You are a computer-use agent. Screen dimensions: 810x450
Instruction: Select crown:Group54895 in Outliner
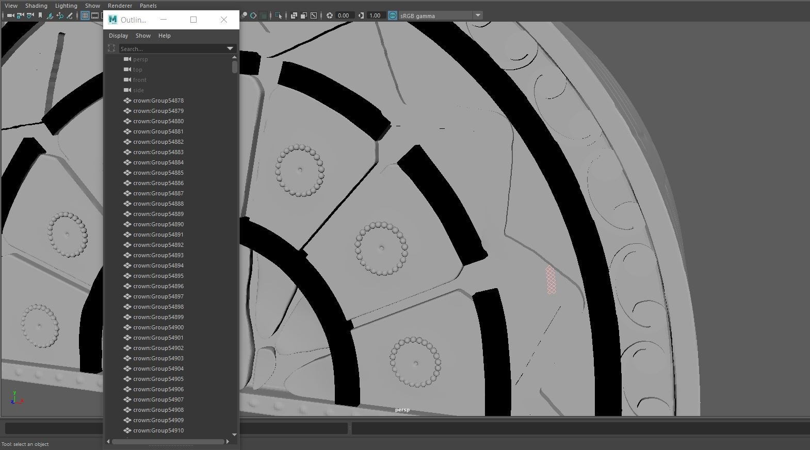158,276
